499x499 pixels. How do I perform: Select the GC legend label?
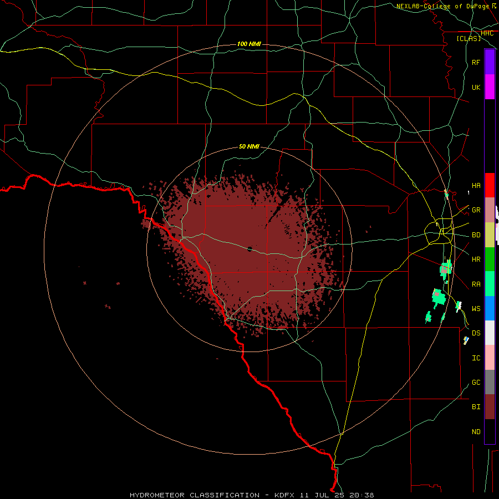476,382
